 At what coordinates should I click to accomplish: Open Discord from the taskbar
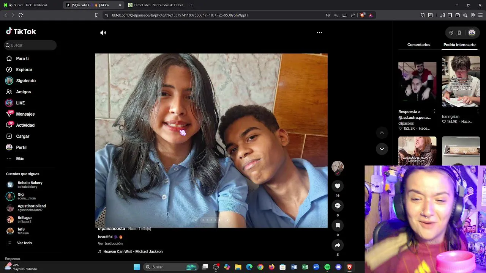point(338,267)
